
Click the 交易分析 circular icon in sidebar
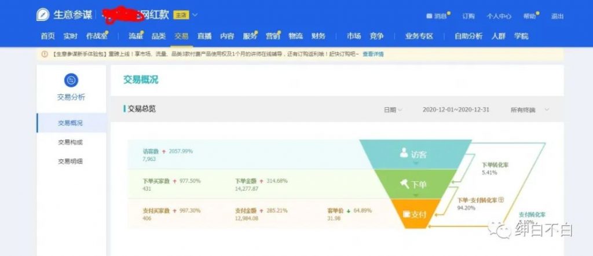pos(71,80)
